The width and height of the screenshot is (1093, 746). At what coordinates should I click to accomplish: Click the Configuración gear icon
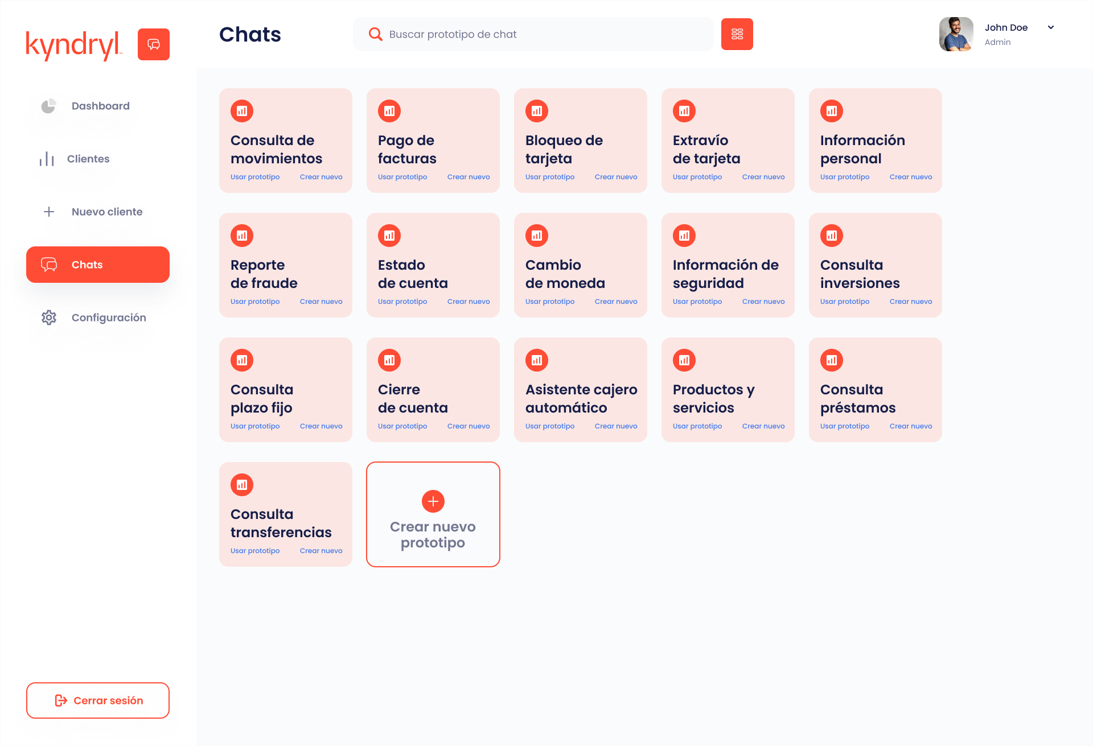pyautogui.click(x=49, y=318)
